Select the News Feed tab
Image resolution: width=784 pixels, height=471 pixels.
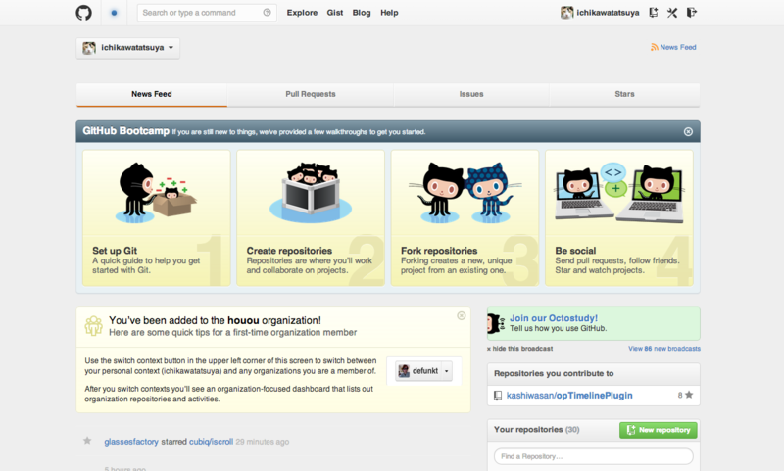pos(152,94)
